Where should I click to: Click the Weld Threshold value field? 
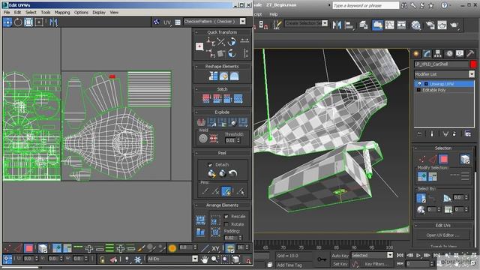click(x=230, y=140)
